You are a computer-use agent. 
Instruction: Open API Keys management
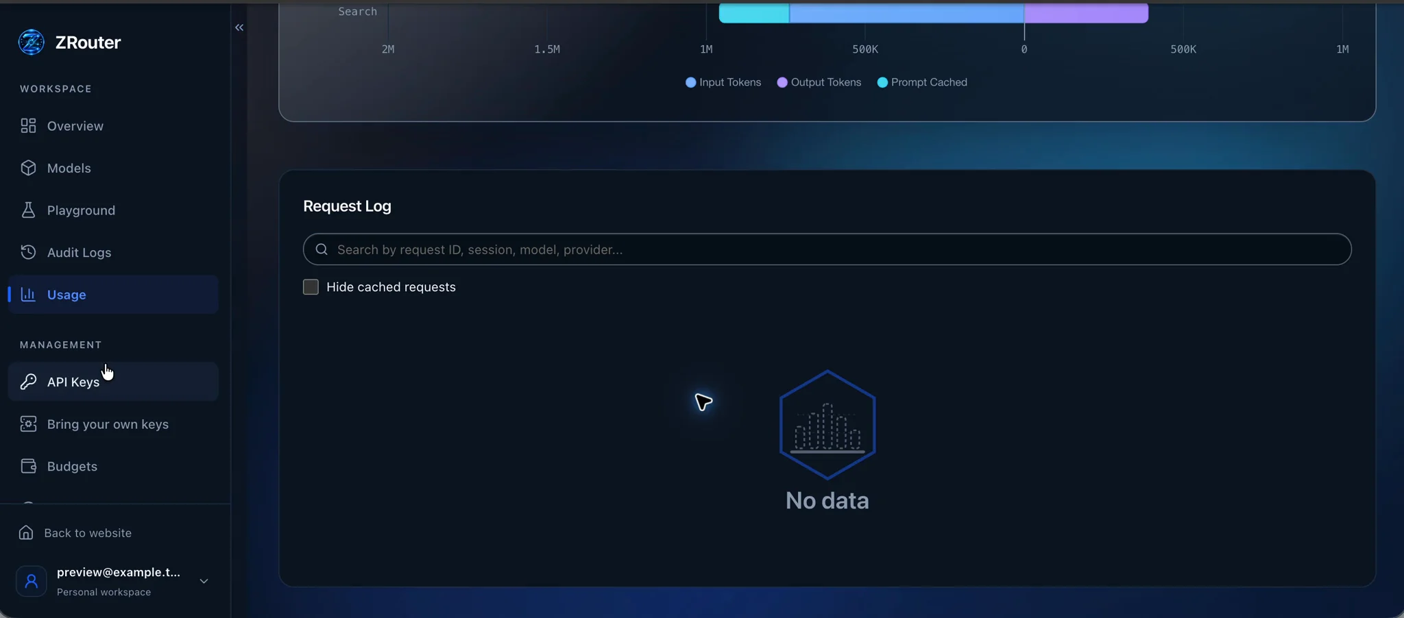[x=113, y=382]
